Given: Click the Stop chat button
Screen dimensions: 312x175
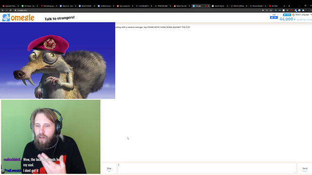Looking at the screenshot, I should (x=109, y=169).
